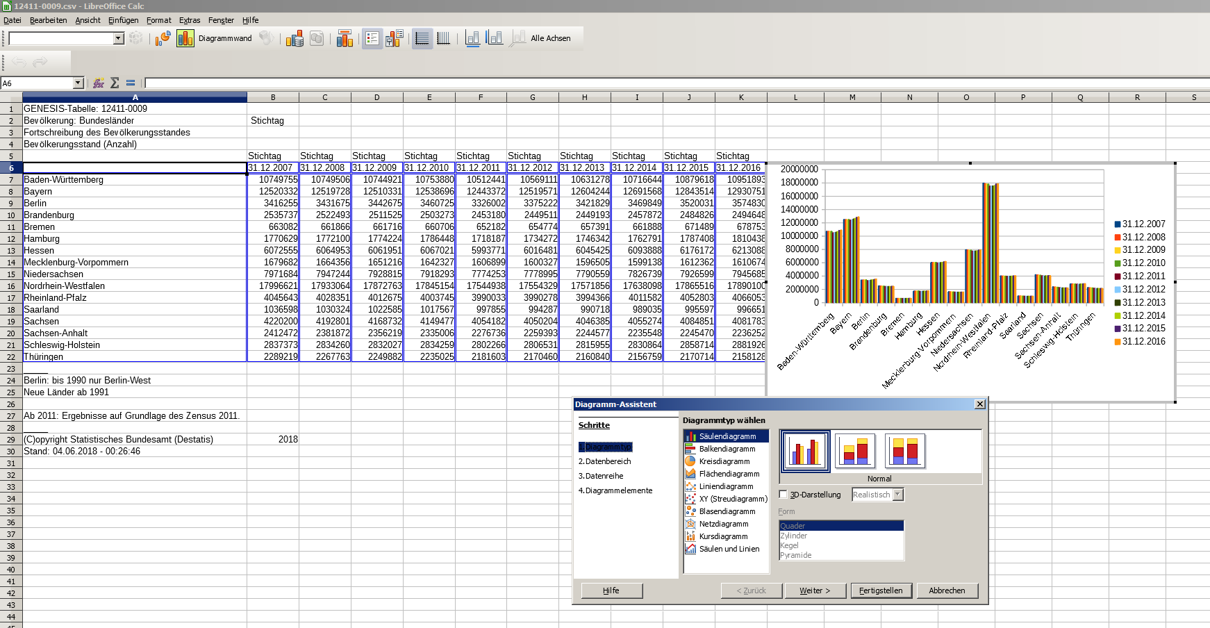Select Balkendiagramm chart type
1210x628 pixels.
[x=727, y=449]
